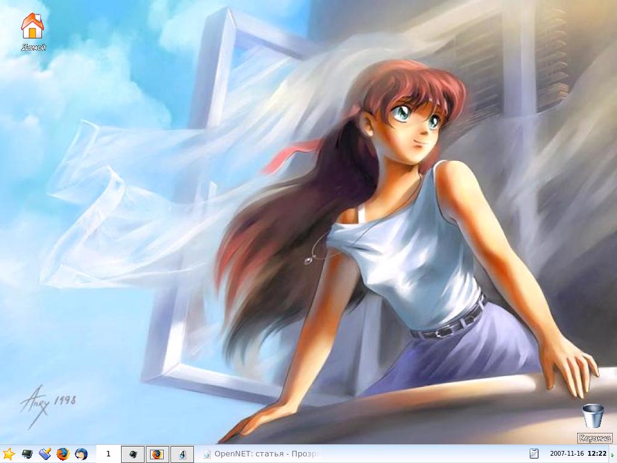The image size is (617, 463).
Task: Switch to third desktop showing Firefox
Action: click(157, 454)
